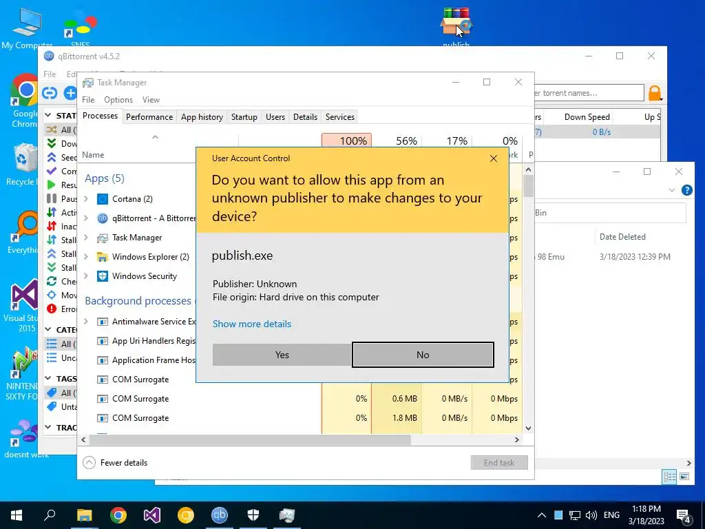Expand the Task Manager process row

tap(86, 238)
